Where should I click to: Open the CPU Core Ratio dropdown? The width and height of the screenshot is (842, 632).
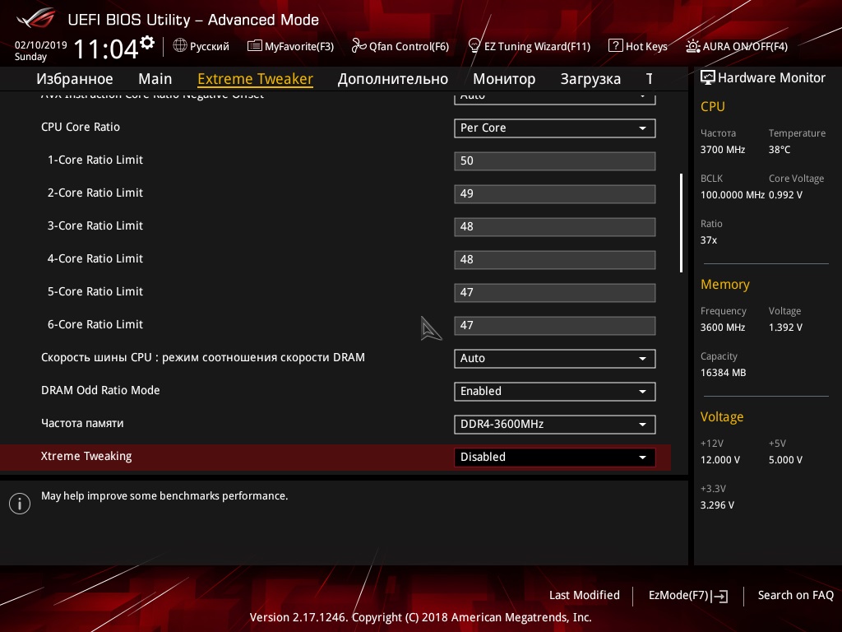555,128
